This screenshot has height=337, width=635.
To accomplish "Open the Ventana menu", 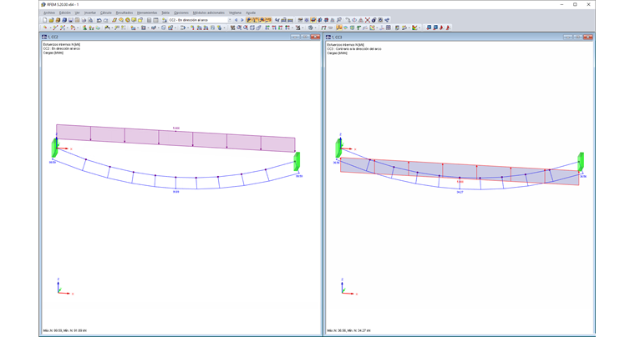I will click(235, 13).
